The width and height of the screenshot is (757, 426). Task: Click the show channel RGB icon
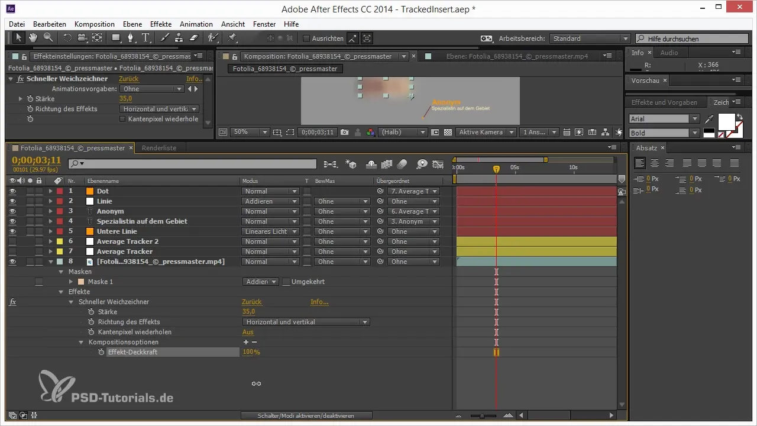click(x=371, y=132)
